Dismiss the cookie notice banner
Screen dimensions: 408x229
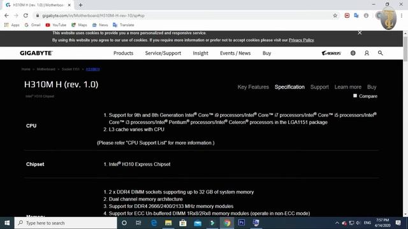click(x=360, y=32)
